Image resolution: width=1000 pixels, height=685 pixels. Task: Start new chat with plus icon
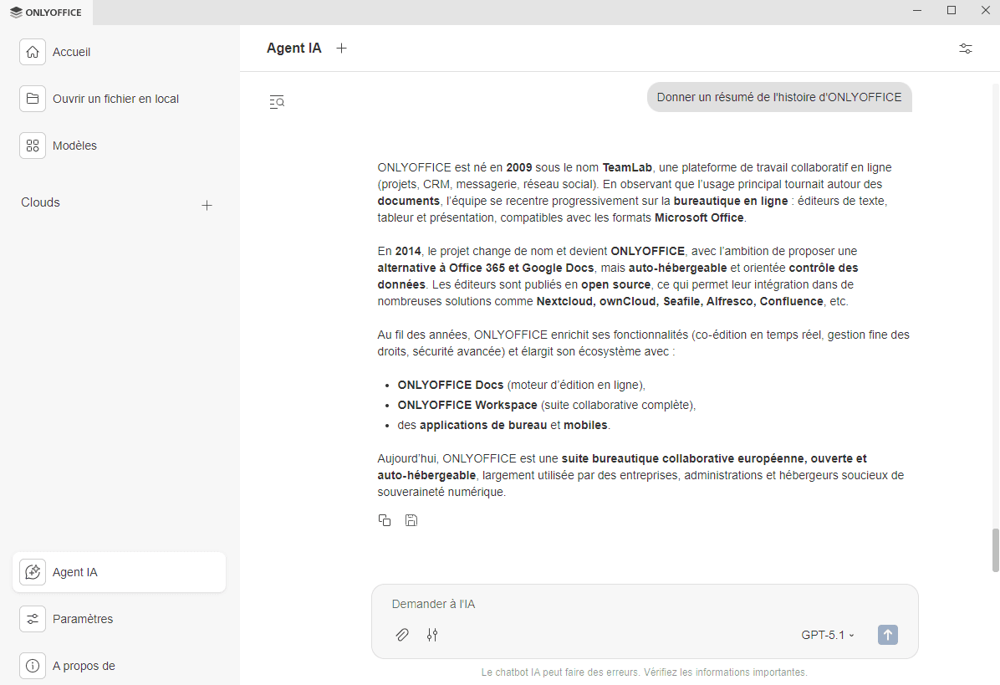[x=341, y=49]
